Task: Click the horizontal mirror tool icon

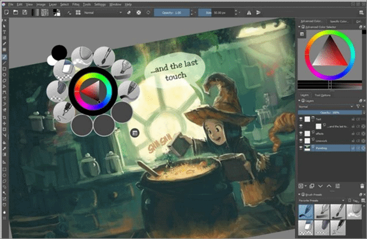Action: 249,13
